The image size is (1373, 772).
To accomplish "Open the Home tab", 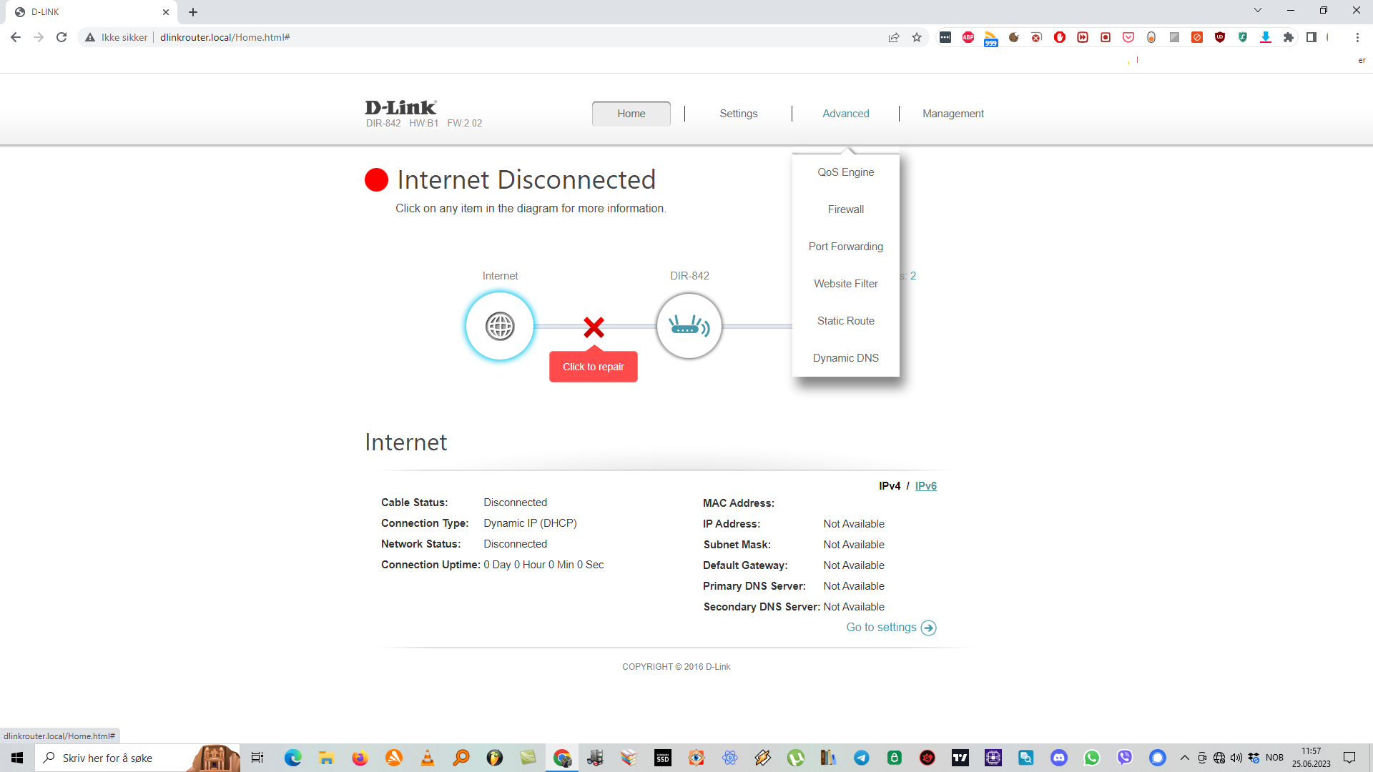I will pos(631,114).
